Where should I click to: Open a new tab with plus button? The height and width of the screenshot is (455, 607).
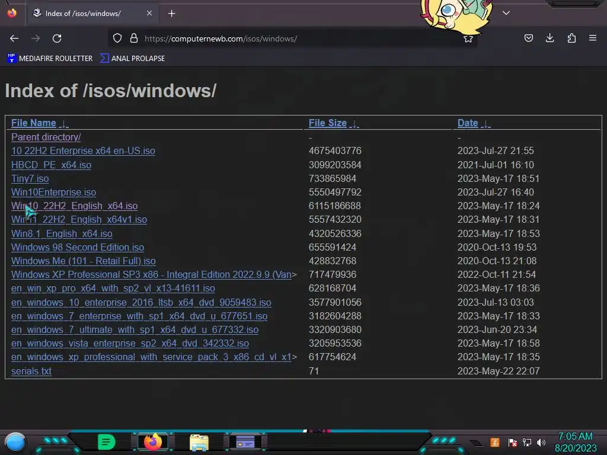(x=171, y=14)
